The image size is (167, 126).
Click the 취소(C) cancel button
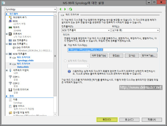(129, 120)
